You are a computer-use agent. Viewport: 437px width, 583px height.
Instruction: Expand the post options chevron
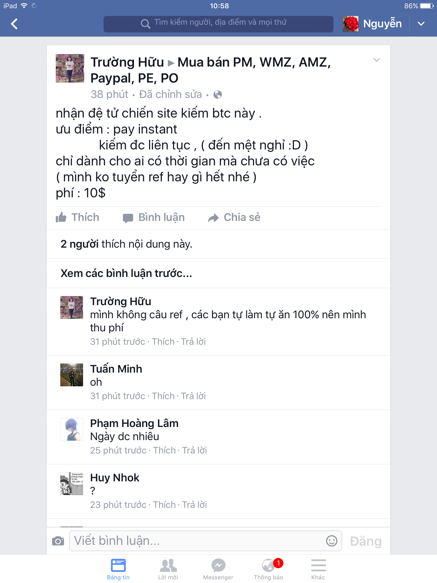(x=377, y=60)
